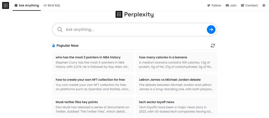The width and height of the screenshot is (269, 118).
Task: Click the Discord icon next to Join
Action: (x=227, y=6)
